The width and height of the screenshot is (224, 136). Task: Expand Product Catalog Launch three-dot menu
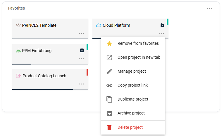pos(82,84)
